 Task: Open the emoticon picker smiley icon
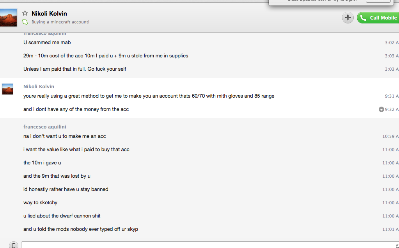pos(397,246)
